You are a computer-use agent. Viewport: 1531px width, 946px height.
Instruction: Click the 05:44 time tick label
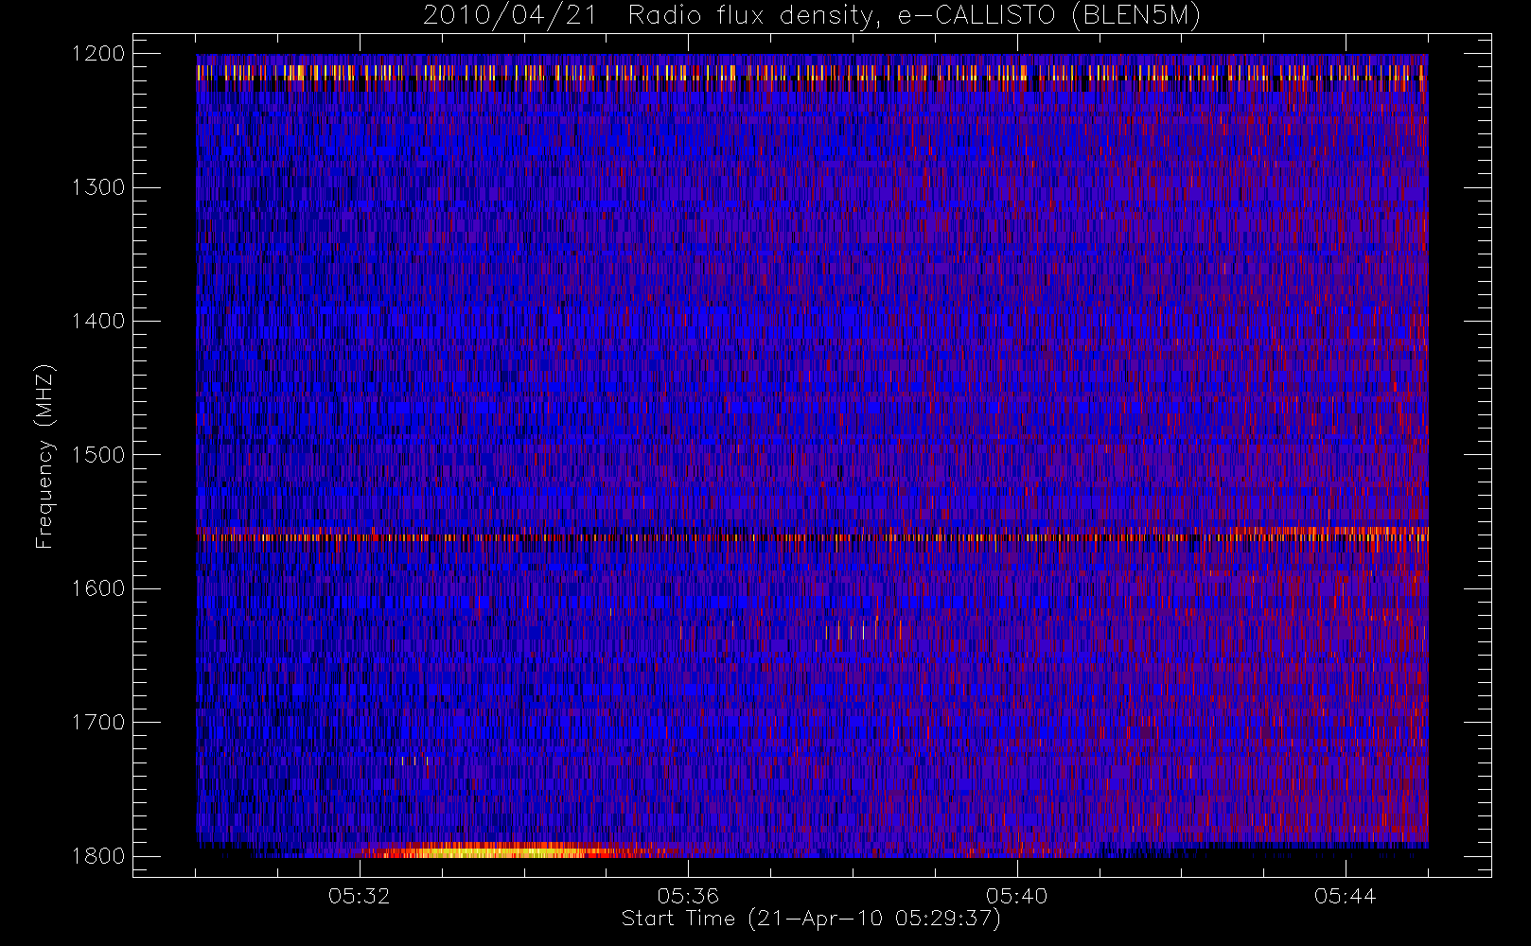click(x=1345, y=896)
